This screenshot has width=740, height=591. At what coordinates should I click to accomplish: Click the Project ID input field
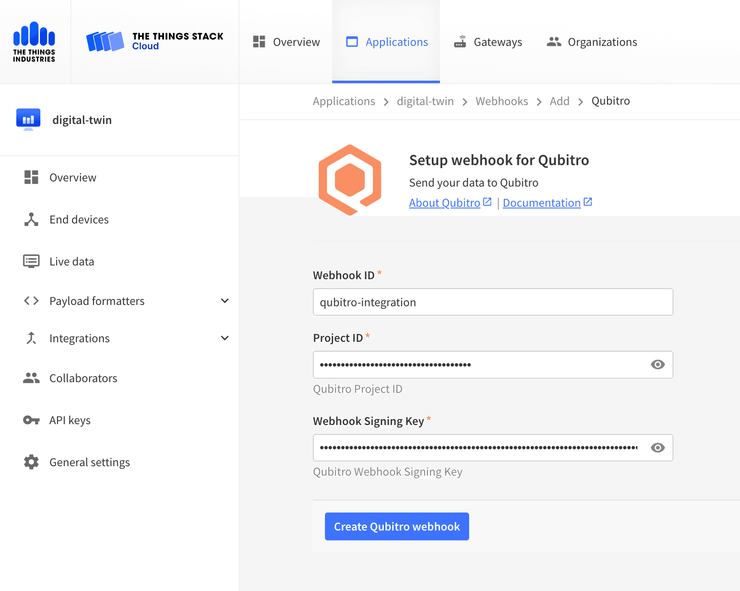pyautogui.click(x=493, y=365)
